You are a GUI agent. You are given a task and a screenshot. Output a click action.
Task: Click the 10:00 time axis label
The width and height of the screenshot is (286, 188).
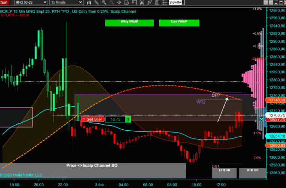(x=196, y=185)
